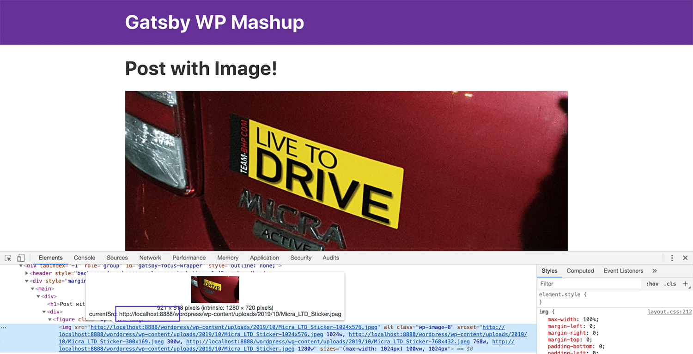This screenshot has width=693, height=354.
Task: Show more Styles pane tabs chevron
Action: 655,271
